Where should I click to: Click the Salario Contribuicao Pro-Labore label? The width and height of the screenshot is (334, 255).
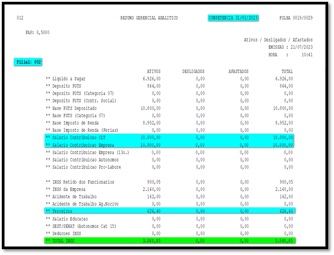[x=86, y=167]
